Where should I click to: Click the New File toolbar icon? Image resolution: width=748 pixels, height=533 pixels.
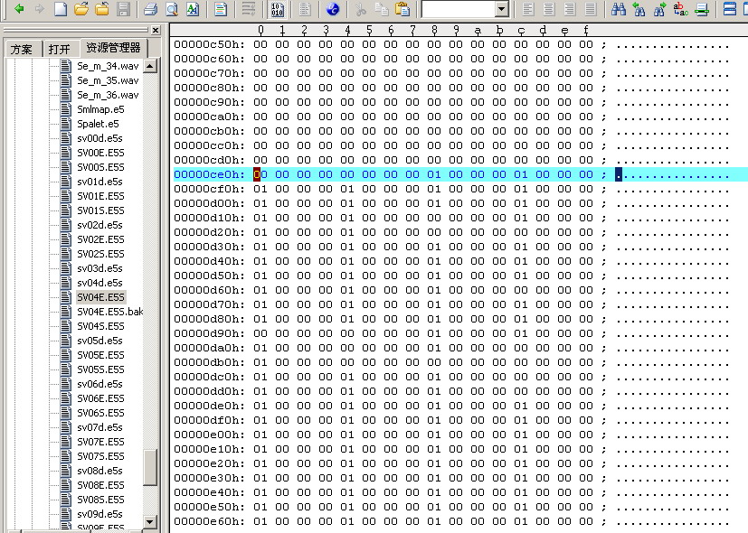click(61, 10)
